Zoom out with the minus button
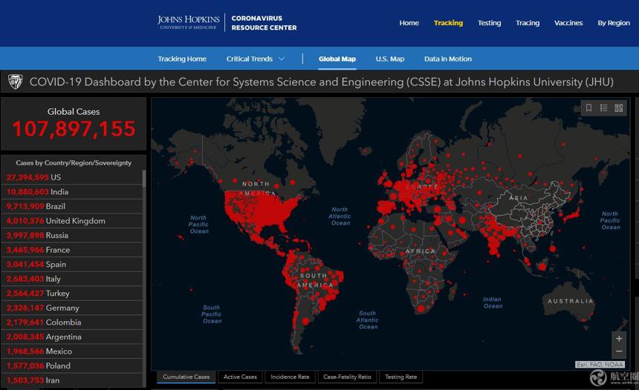 [619, 351]
